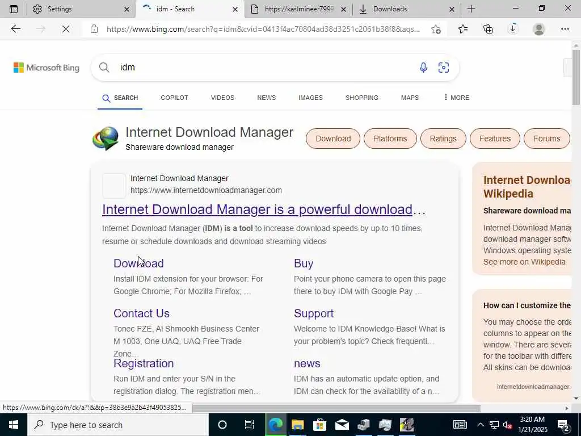The height and width of the screenshot is (436, 581).
Task: View site information lock icon
Action: (94, 29)
